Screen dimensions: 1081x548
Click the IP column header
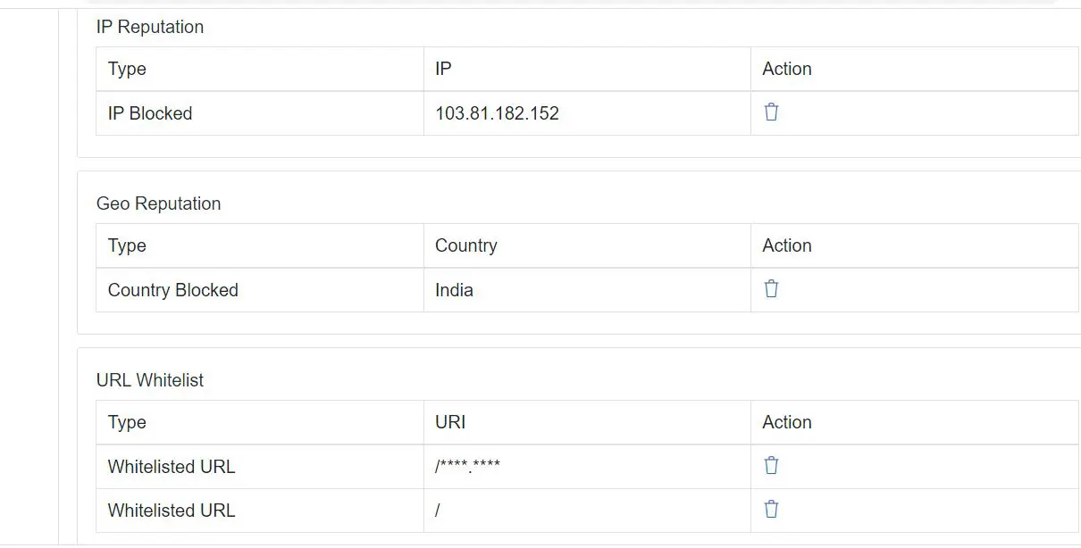(x=443, y=69)
